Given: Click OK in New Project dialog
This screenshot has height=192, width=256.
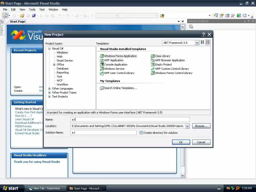Looking at the screenshot, I should 181,142.
